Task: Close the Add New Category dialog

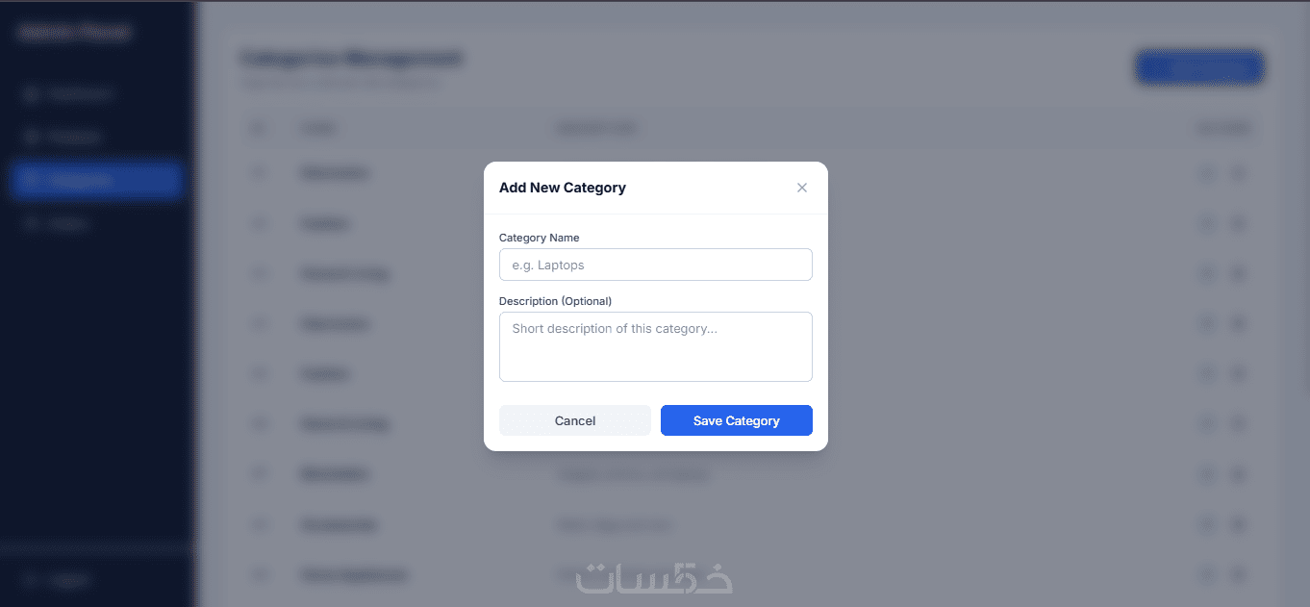Action: pyautogui.click(x=802, y=188)
